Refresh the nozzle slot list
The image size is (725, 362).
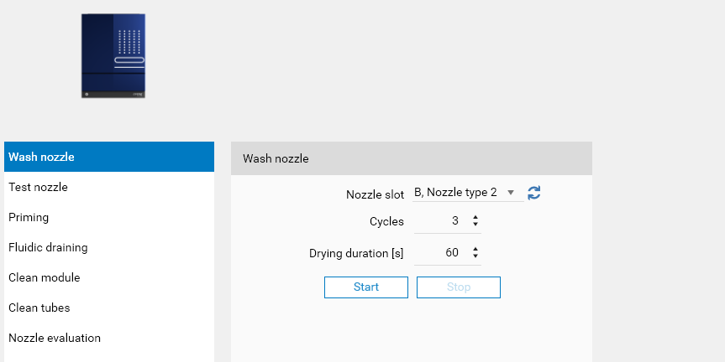point(534,193)
